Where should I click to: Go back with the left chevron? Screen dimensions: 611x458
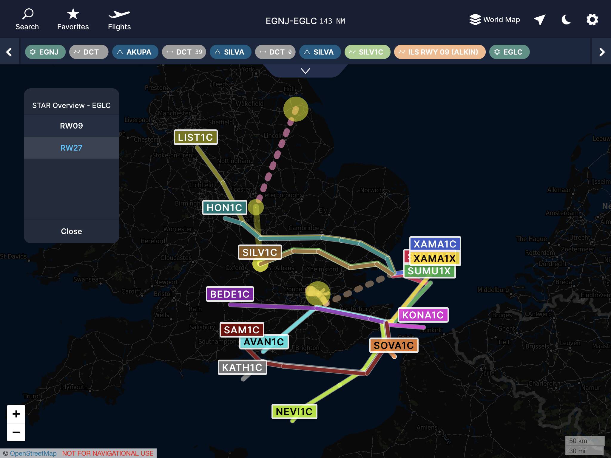point(9,52)
